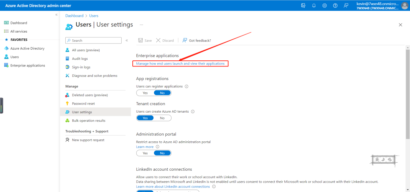Click the scrollbar down arrow
Screen dimensions: 410x192
(x=407, y=189)
